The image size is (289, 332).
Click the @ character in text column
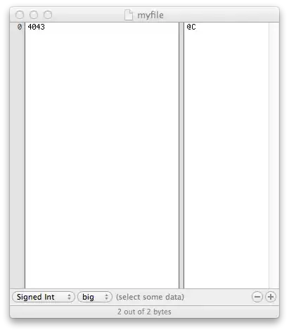pos(189,27)
